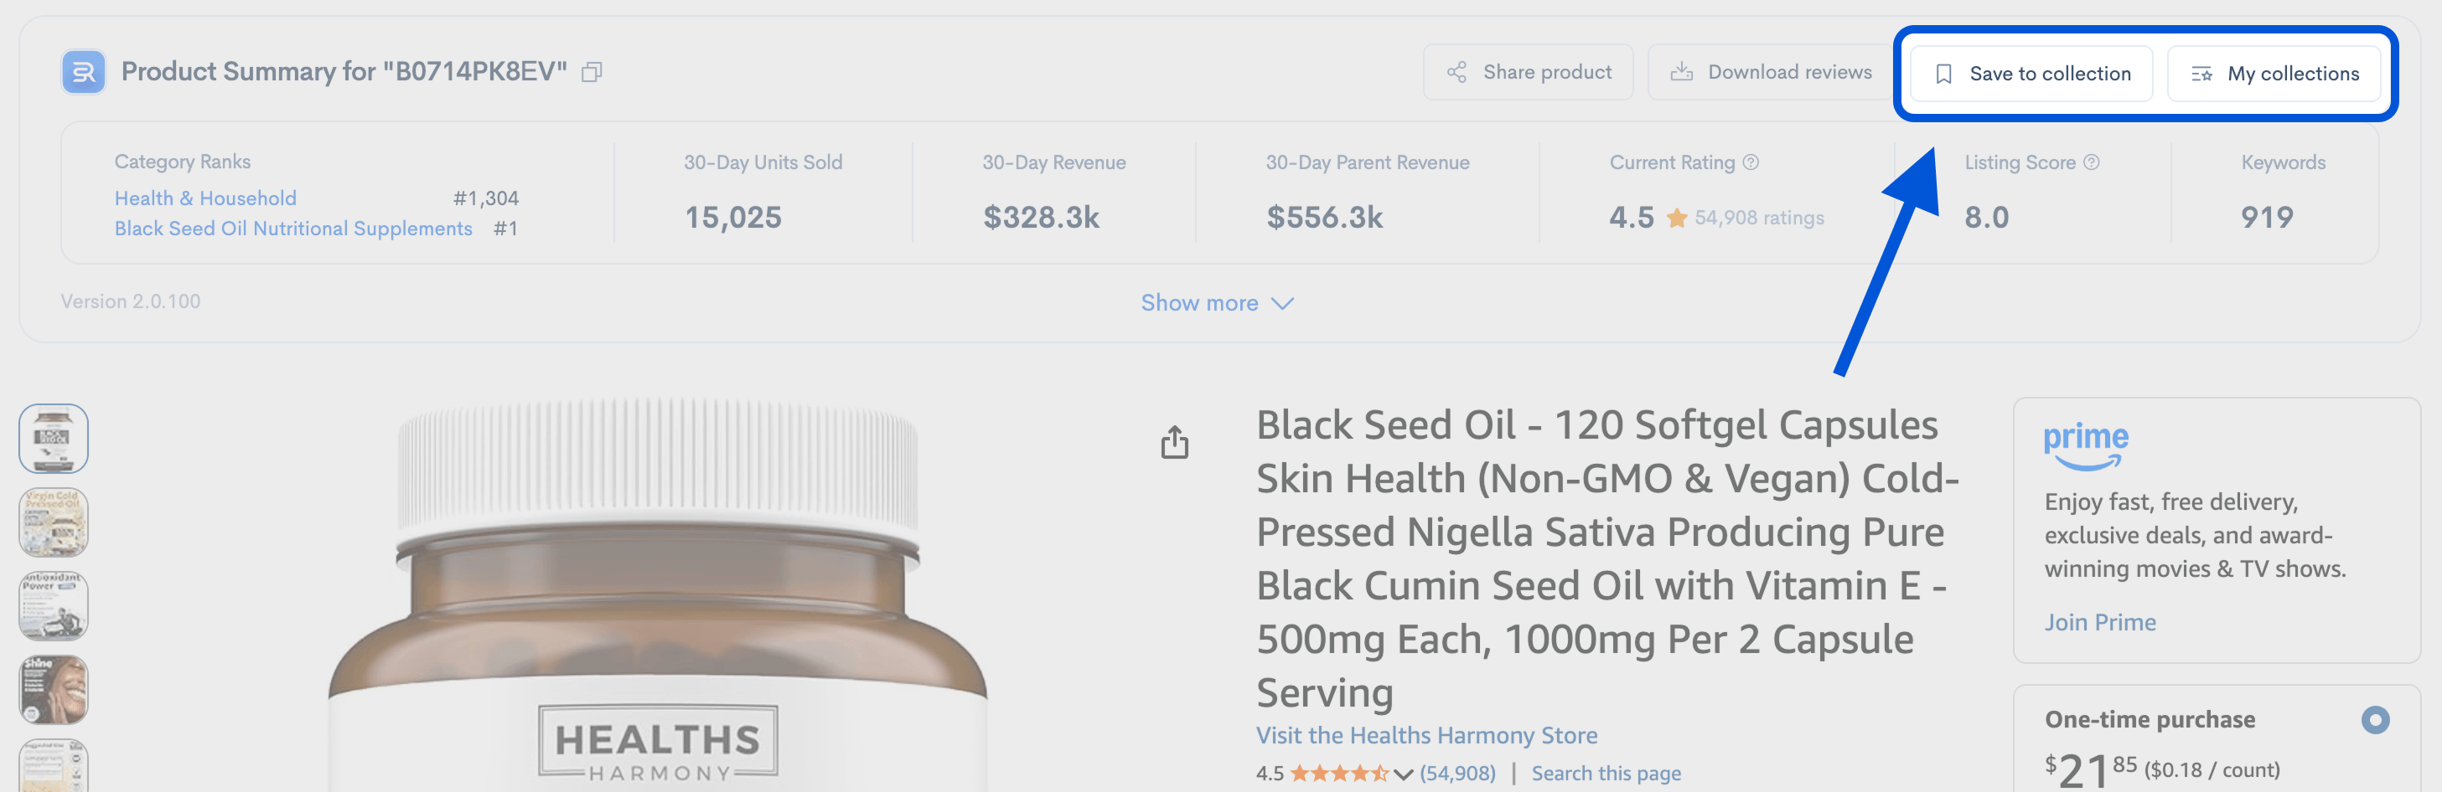Open the 54,908 reviews count link
Viewport: 2442px width, 792px height.
pos(1457,773)
